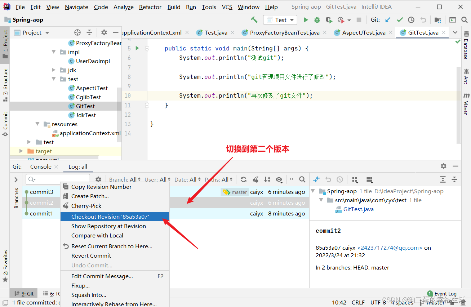
Task: Open CglibTest in project tree
Action: [x=88, y=97]
